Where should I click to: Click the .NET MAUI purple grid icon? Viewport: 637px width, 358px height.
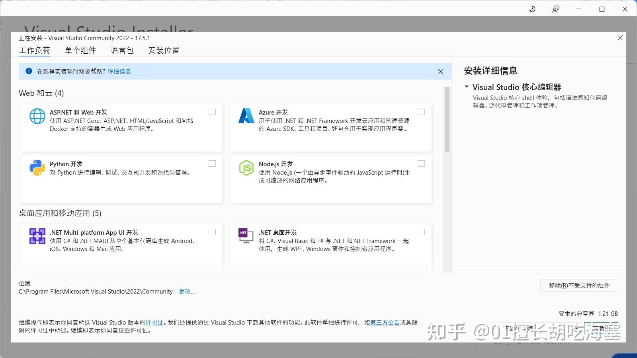coord(37,236)
